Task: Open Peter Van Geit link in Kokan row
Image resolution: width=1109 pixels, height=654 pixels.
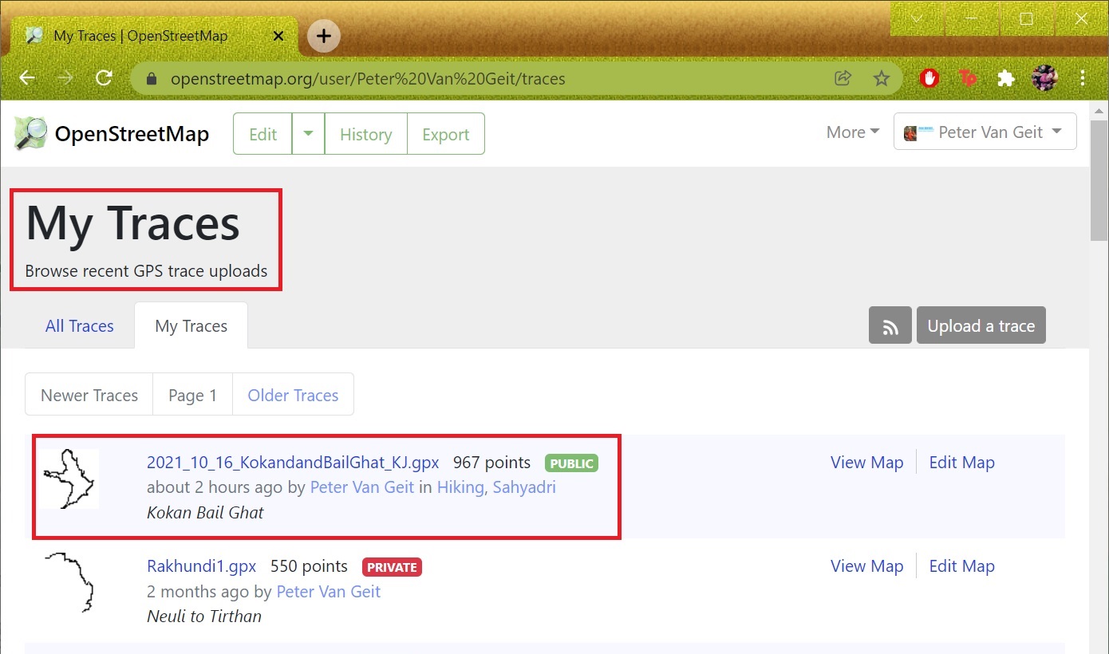Action: [362, 487]
